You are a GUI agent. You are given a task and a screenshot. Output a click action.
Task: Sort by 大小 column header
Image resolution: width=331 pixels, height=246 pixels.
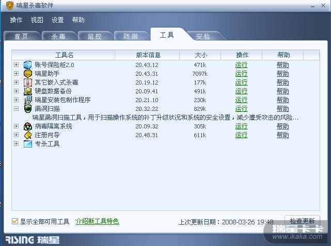[x=200, y=55]
